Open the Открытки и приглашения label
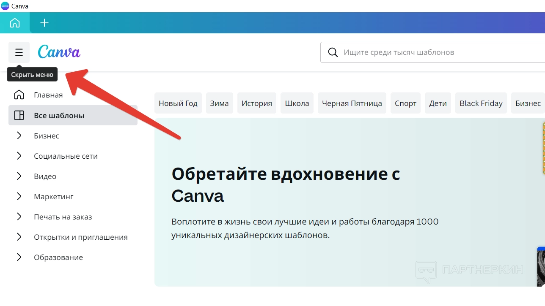 81,237
